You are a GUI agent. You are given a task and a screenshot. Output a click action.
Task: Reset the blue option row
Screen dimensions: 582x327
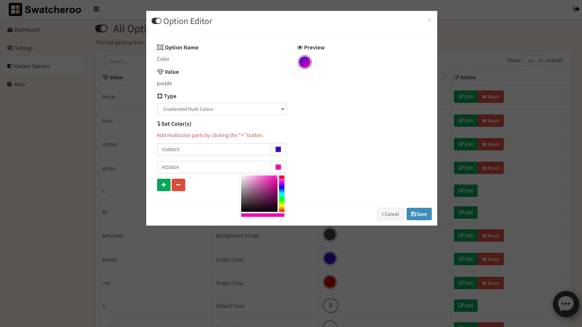pyautogui.click(x=491, y=121)
